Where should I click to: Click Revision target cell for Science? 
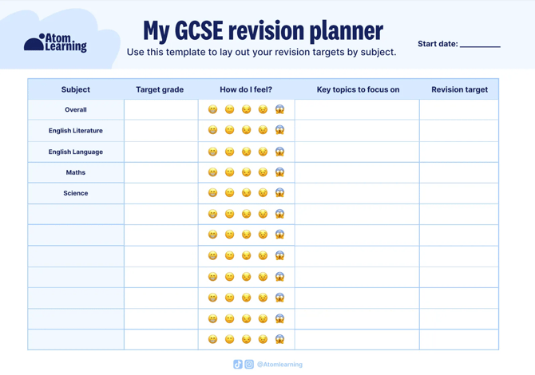pos(459,193)
